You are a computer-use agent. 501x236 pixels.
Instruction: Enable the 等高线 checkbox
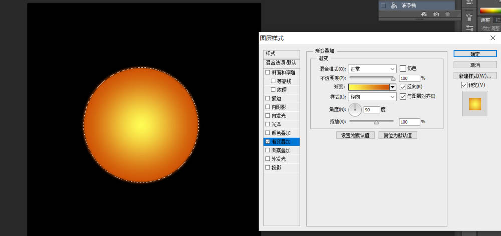tap(273, 81)
